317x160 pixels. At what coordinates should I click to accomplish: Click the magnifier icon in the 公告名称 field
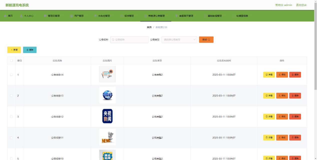pos(113,39)
